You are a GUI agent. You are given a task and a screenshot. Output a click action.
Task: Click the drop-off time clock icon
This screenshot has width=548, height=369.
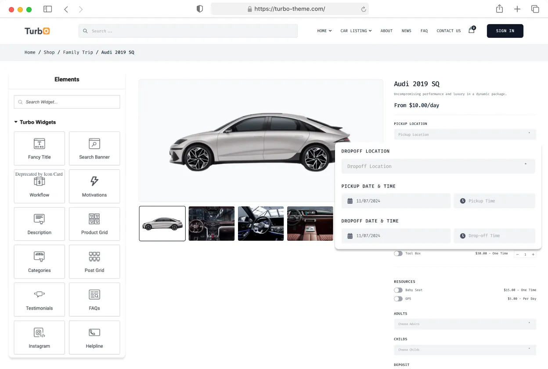click(x=463, y=235)
